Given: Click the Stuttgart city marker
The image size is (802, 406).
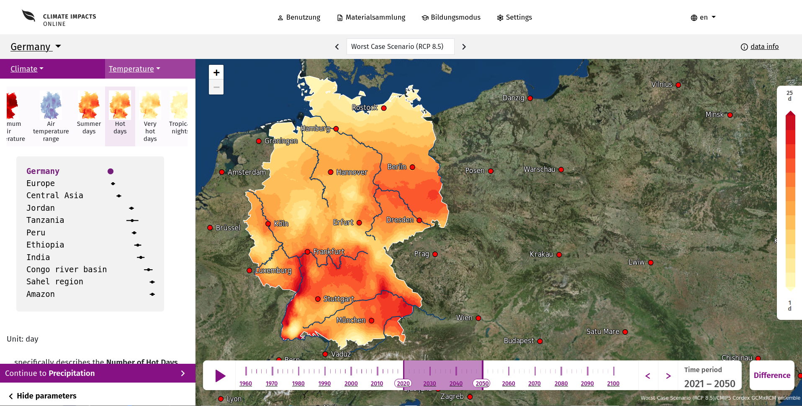Looking at the screenshot, I should [318, 299].
